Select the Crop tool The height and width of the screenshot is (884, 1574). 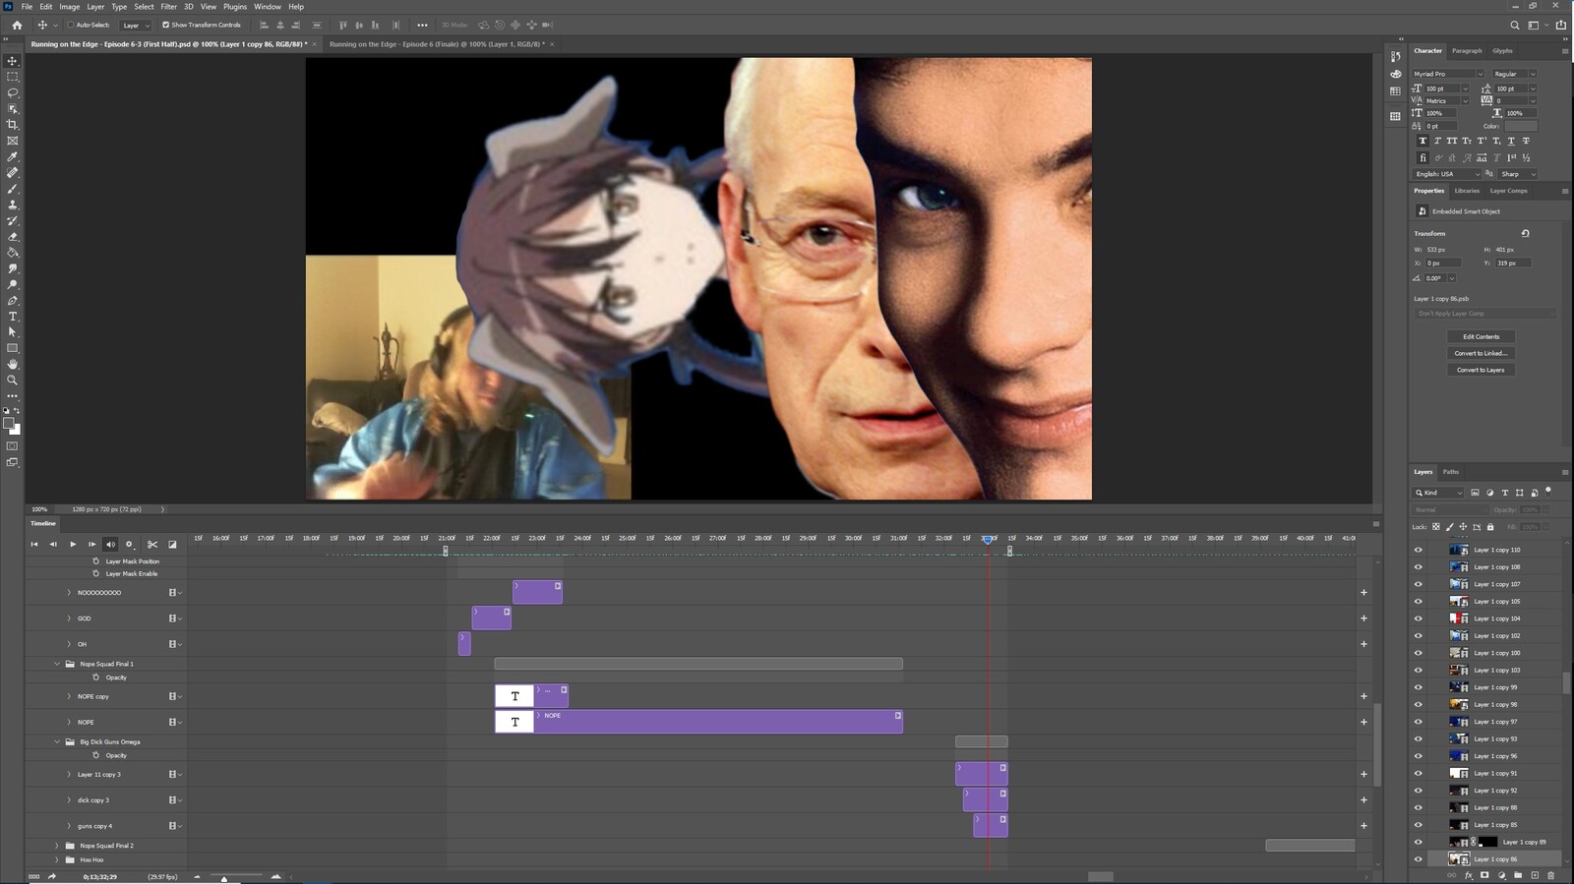[13, 125]
